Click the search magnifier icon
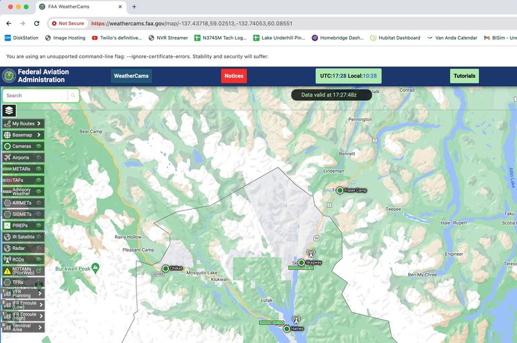 pos(73,95)
